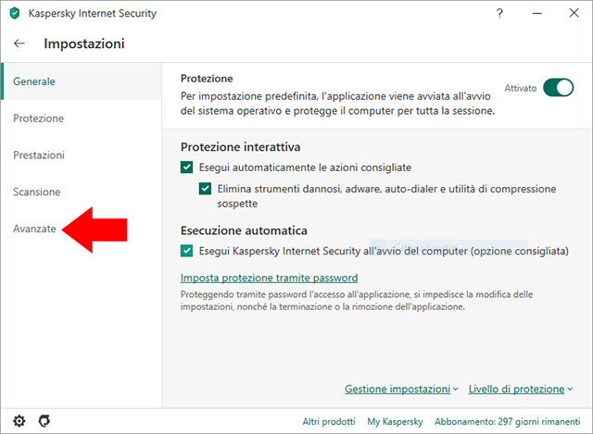Click the Kaspersky shield logo in title bar

pyautogui.click(x=13, y=13)
